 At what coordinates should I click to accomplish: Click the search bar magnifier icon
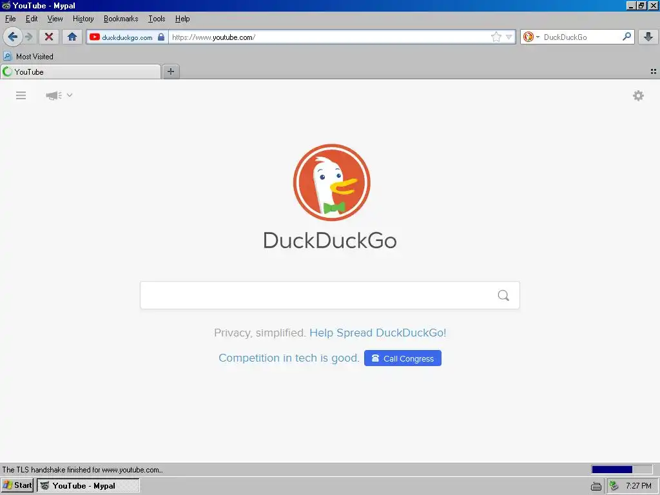coord(626,37)
